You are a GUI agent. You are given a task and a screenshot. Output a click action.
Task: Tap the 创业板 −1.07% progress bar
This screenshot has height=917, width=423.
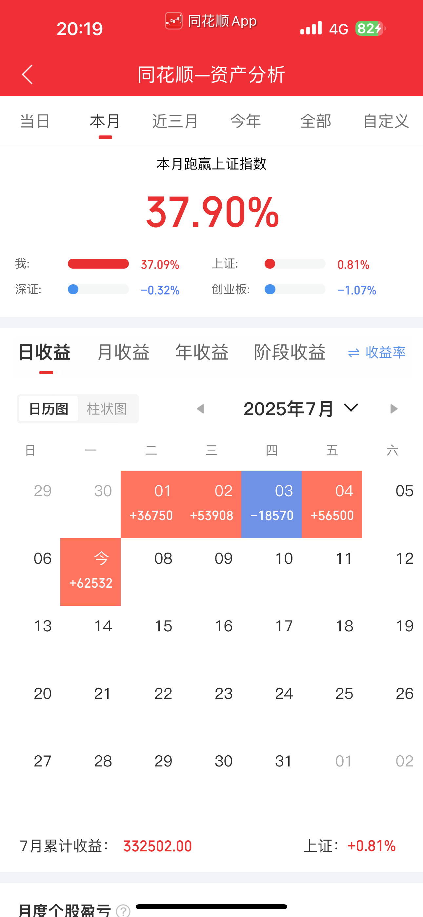tap(295, 289)
